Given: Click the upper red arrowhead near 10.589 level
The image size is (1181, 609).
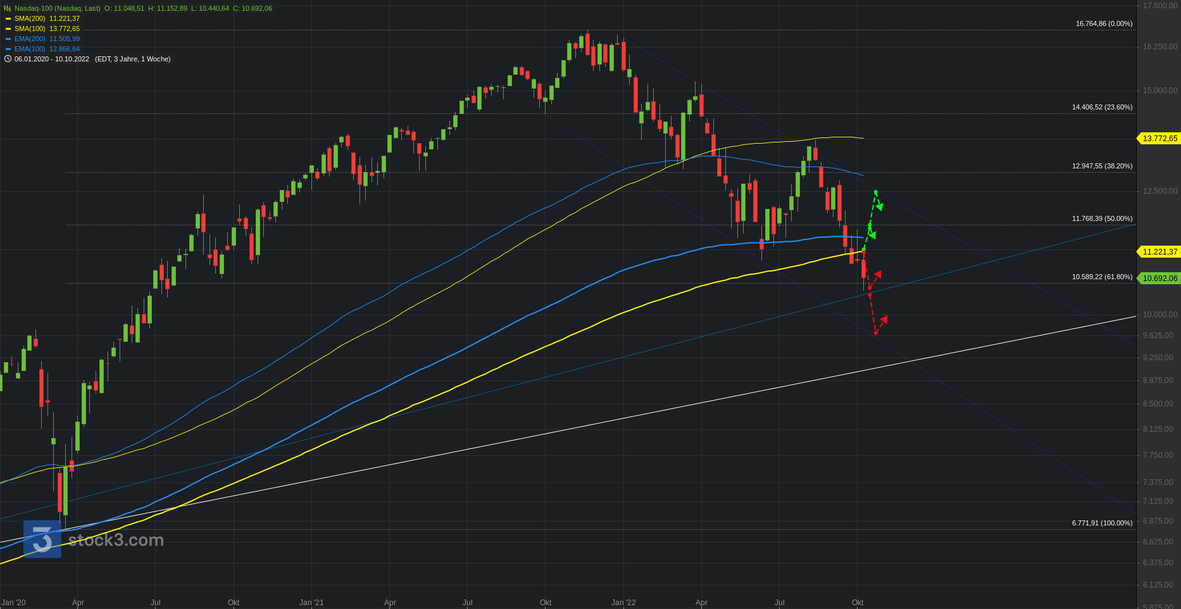Looking at the screenshot, I should coord(877,275).
